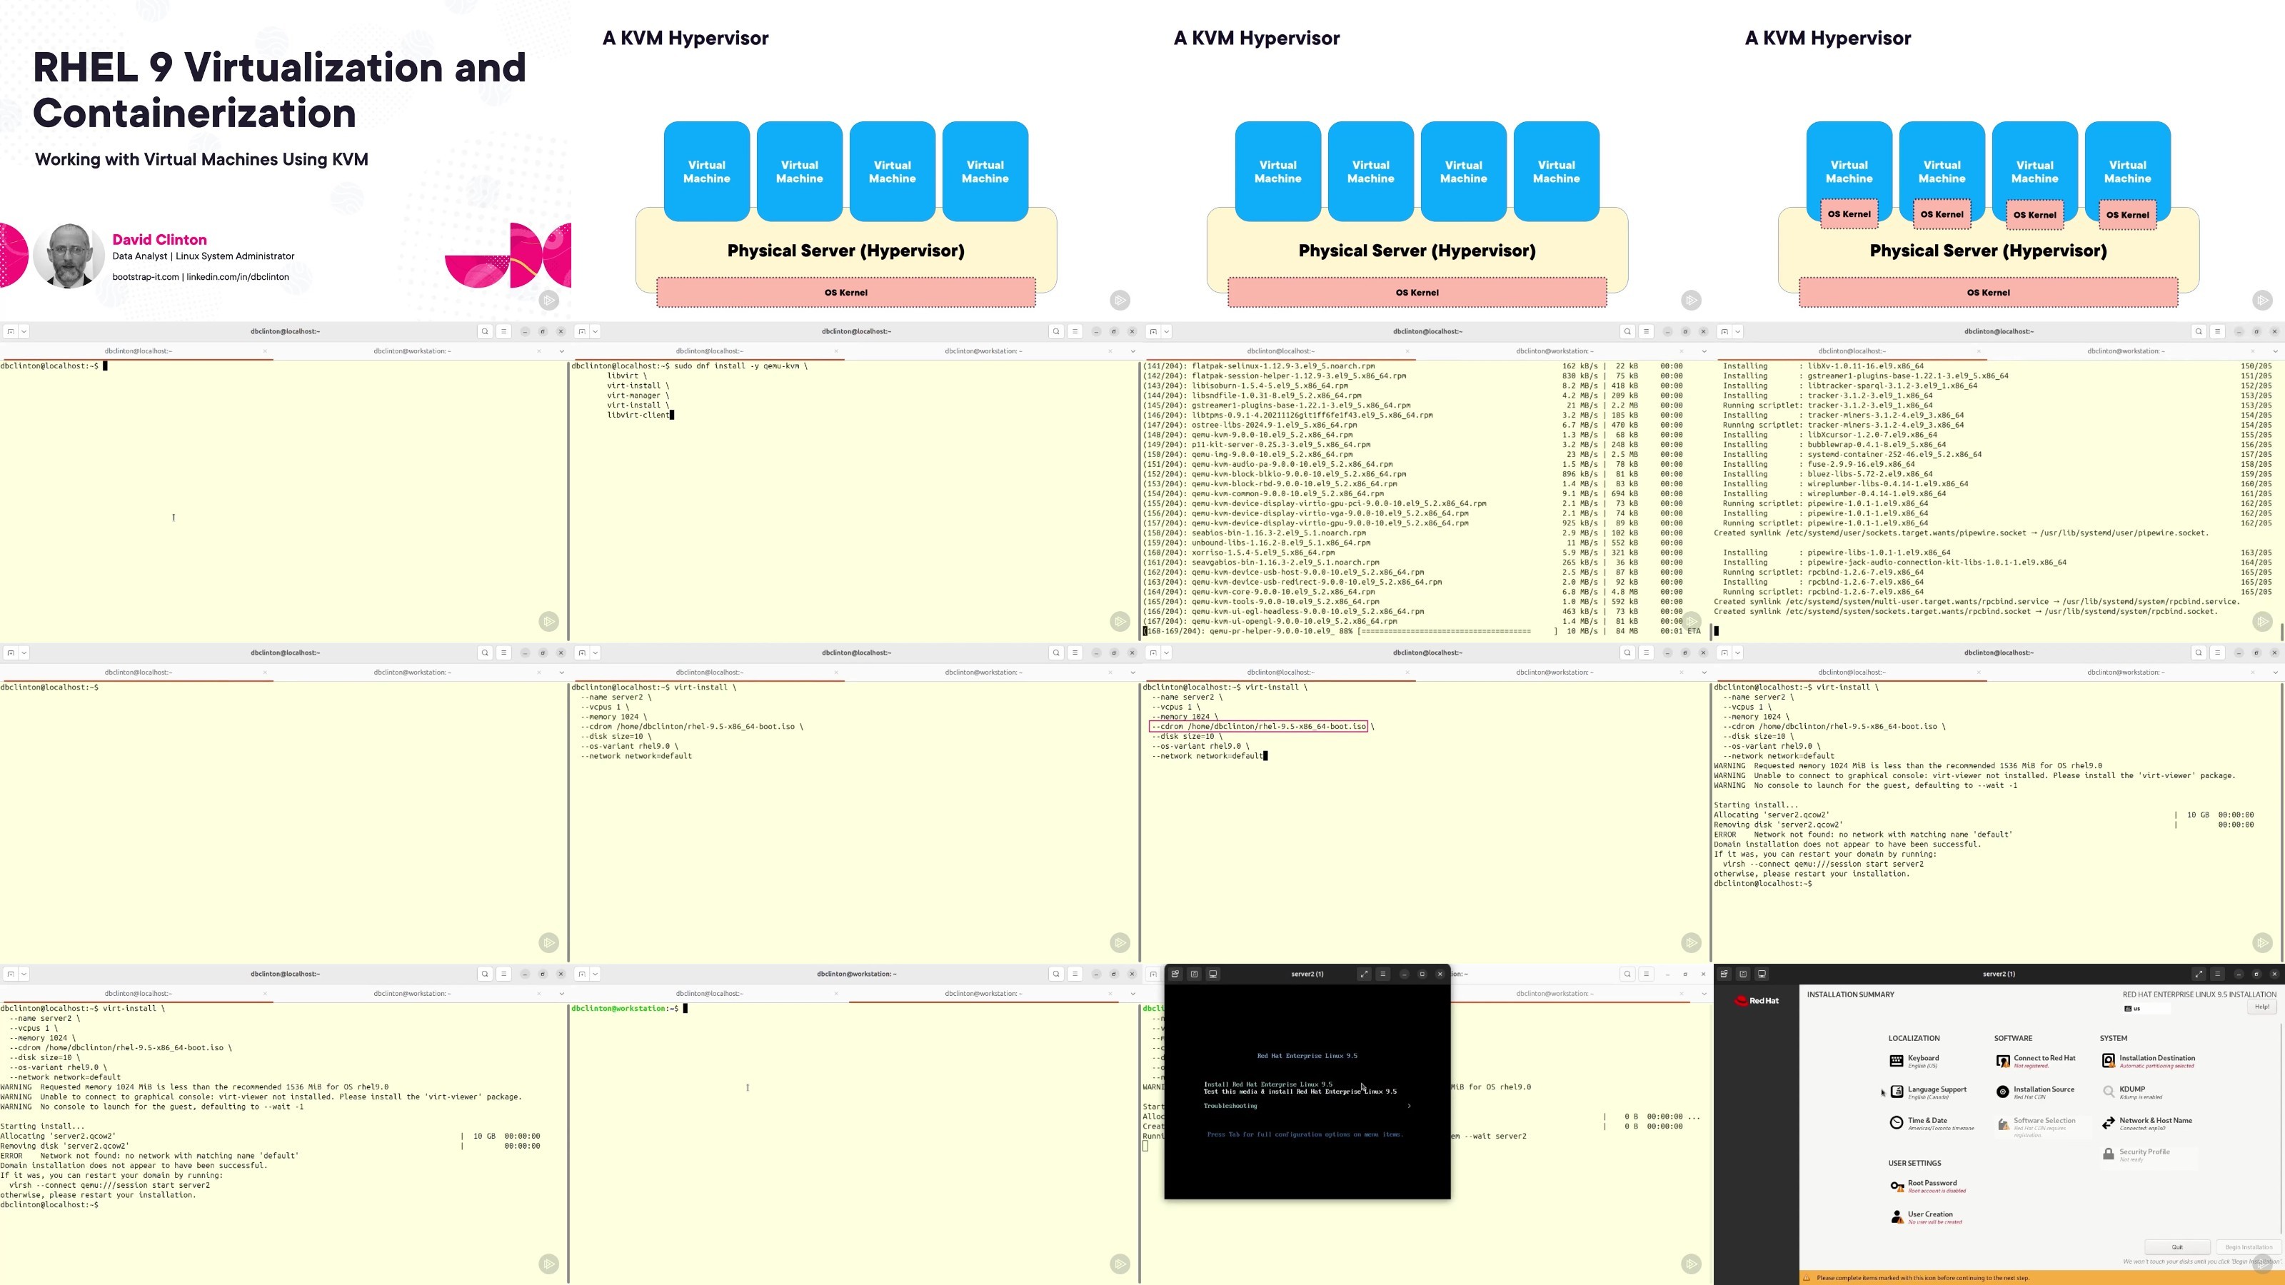Click display icon in server2 boot menu window
The image size is (2285, 1285).
1212,974
